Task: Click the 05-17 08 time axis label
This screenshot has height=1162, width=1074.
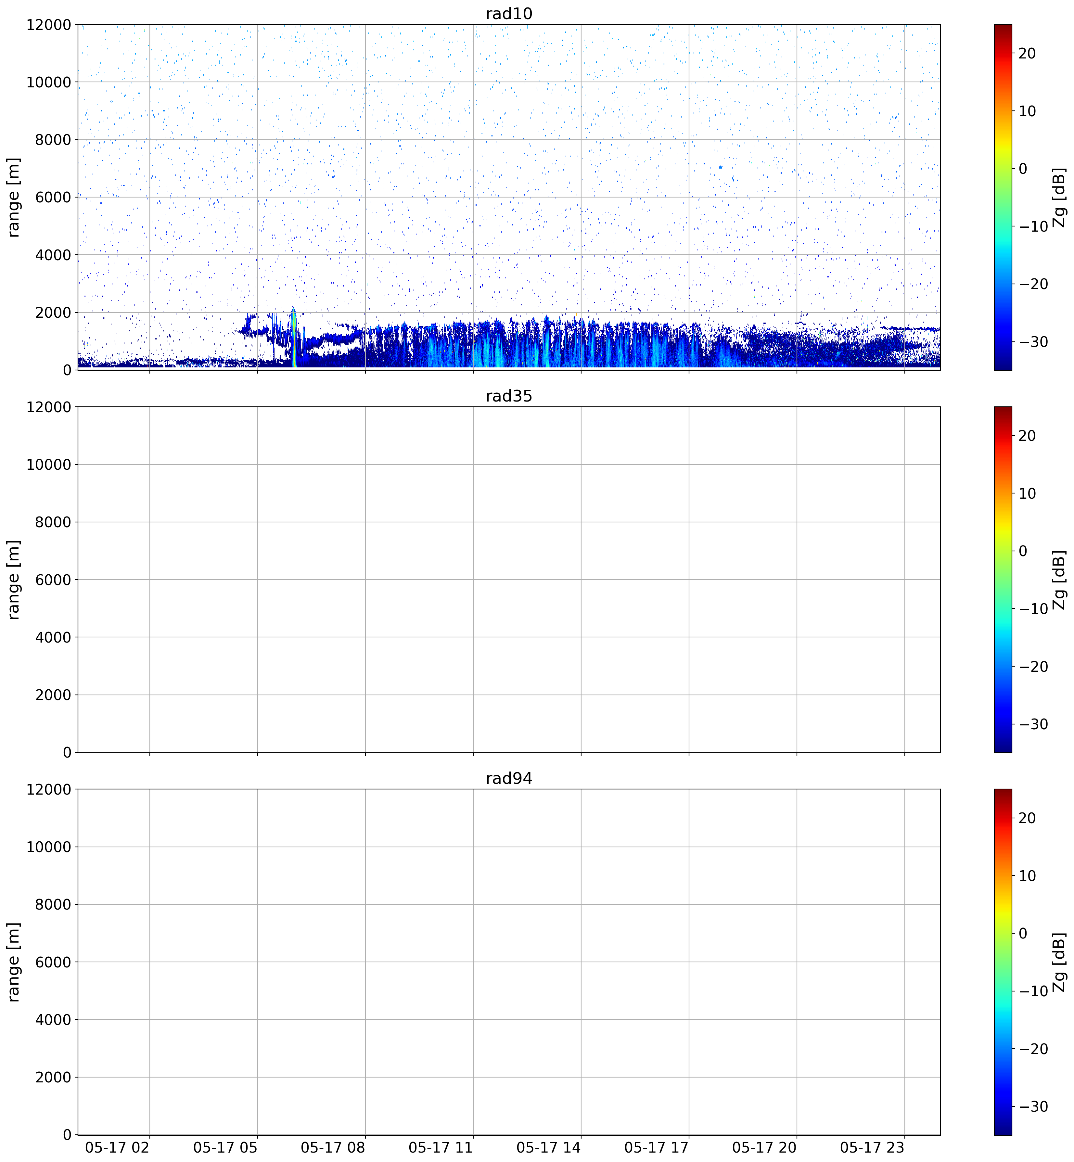Action: [333, 1147]
